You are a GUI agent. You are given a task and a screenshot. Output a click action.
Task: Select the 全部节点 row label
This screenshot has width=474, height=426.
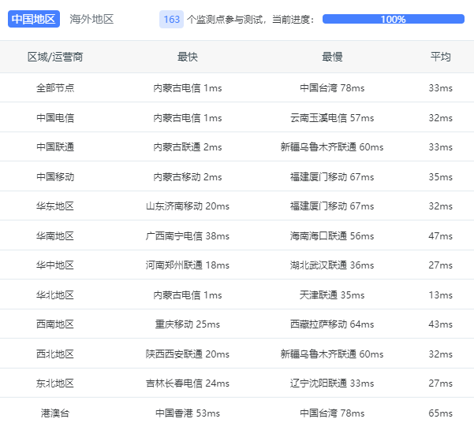[55, 88]
